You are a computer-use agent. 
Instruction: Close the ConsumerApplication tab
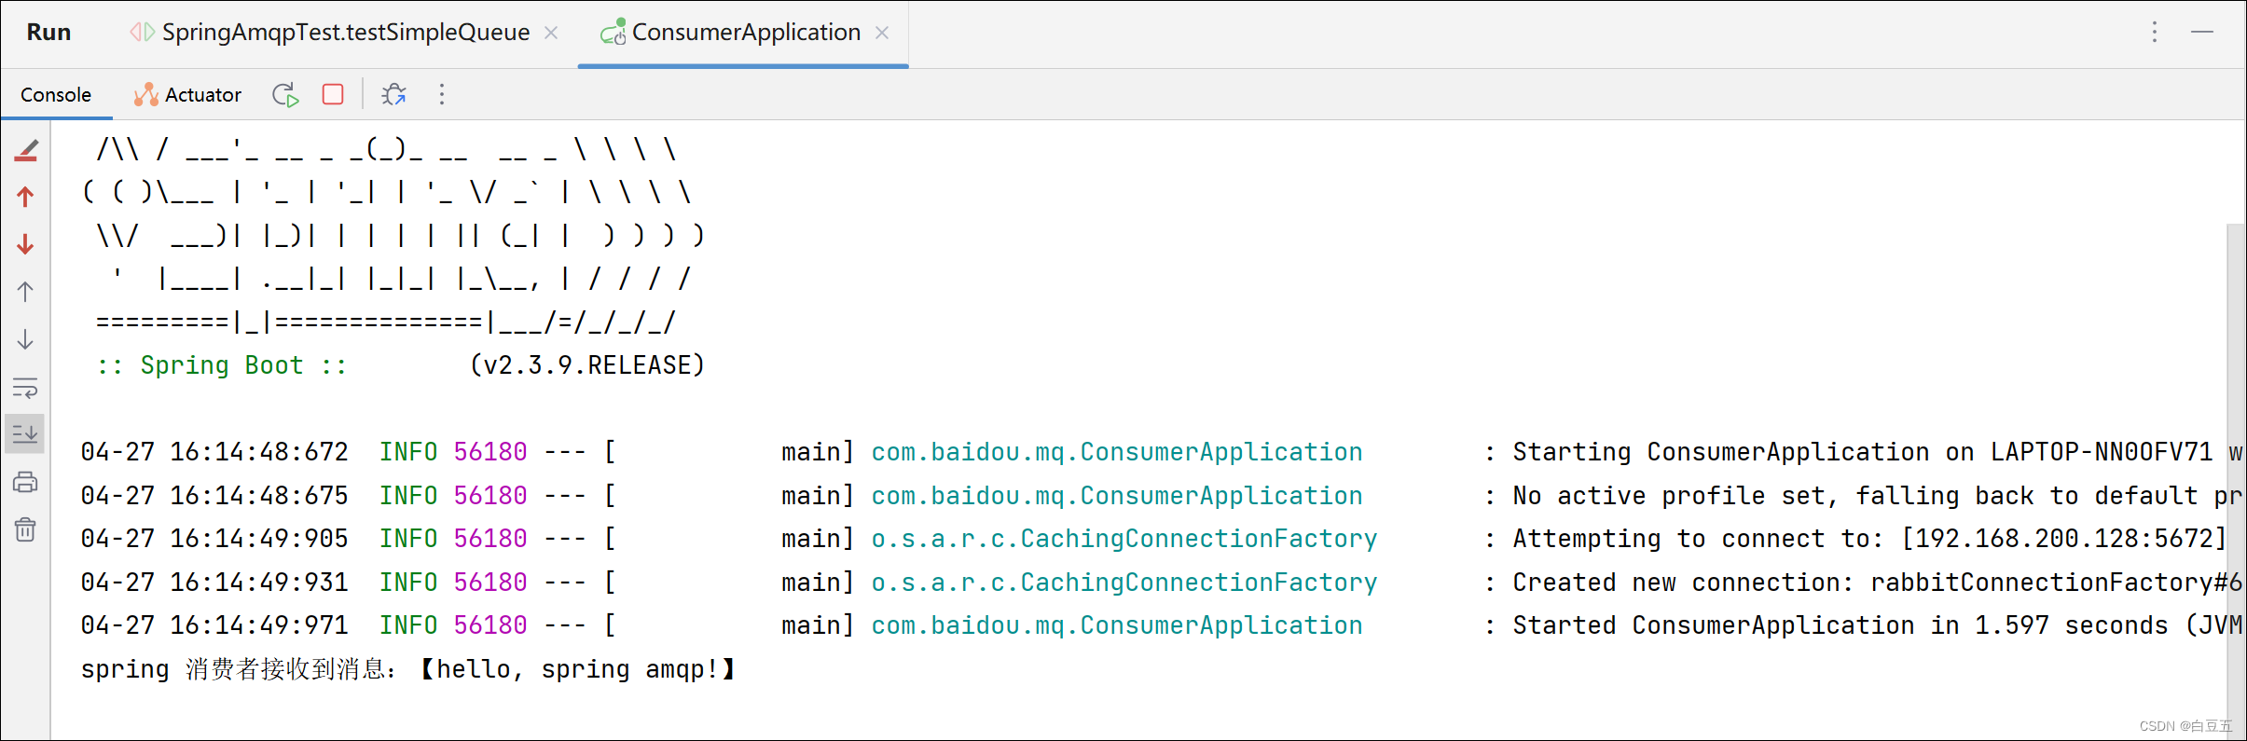(x=882, y=33)
